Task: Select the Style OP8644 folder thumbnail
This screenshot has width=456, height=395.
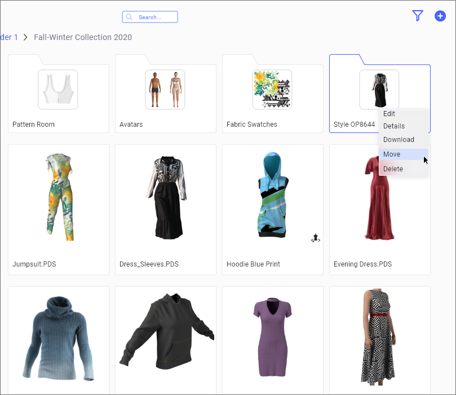Action: pyautogui.click(x=379, y=90)
